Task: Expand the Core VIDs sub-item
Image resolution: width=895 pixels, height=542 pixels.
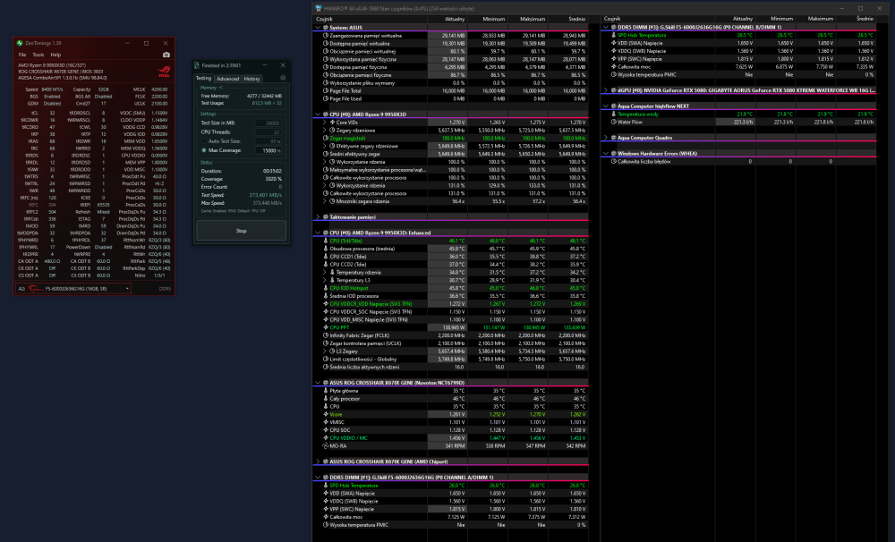Action: tap(325, 123)
